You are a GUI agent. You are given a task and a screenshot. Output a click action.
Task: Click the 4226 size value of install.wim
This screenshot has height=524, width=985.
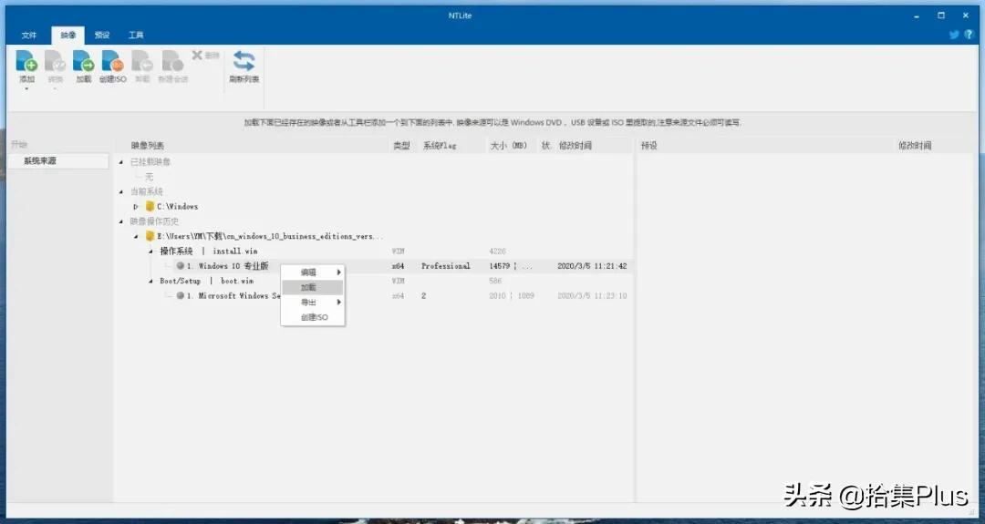[497, 251]
